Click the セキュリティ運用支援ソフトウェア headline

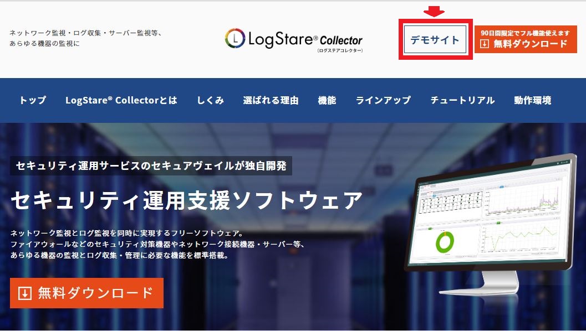click(186, 200)
